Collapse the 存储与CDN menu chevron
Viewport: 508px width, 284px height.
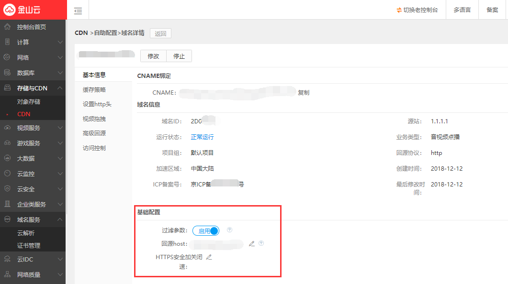[60, 88]
